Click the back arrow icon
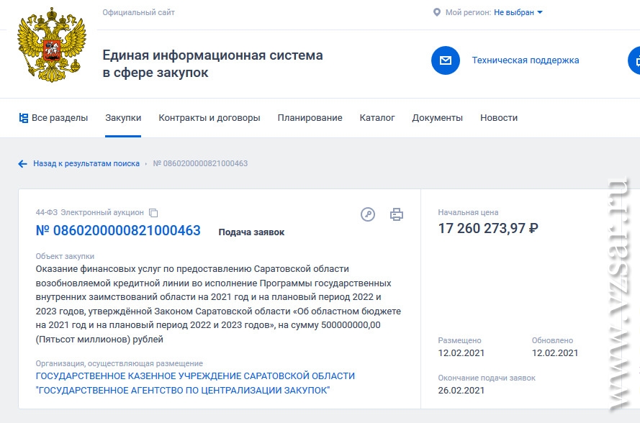This screenshot has height=423, width=640. click(x=22, y=164)
